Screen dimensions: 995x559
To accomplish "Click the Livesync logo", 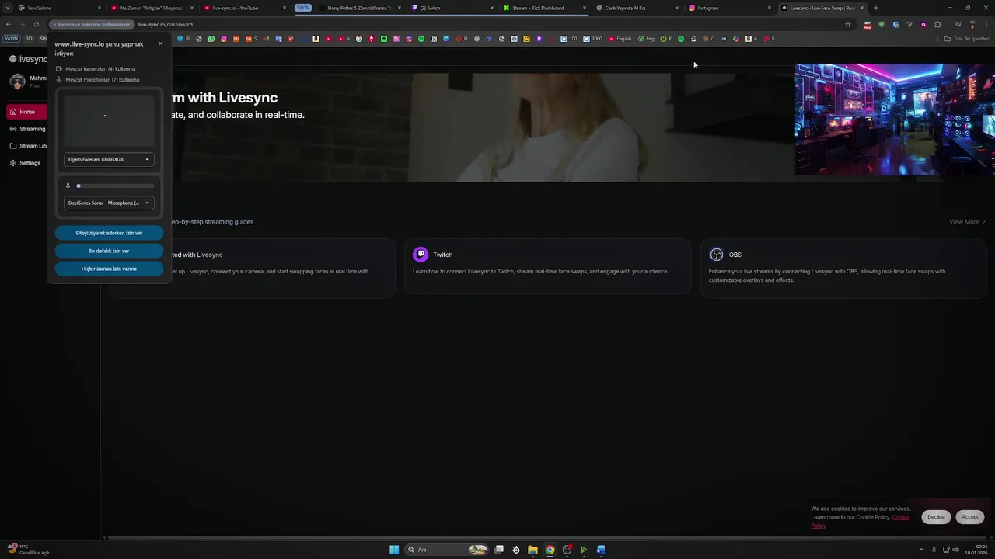I will (28, 59).
